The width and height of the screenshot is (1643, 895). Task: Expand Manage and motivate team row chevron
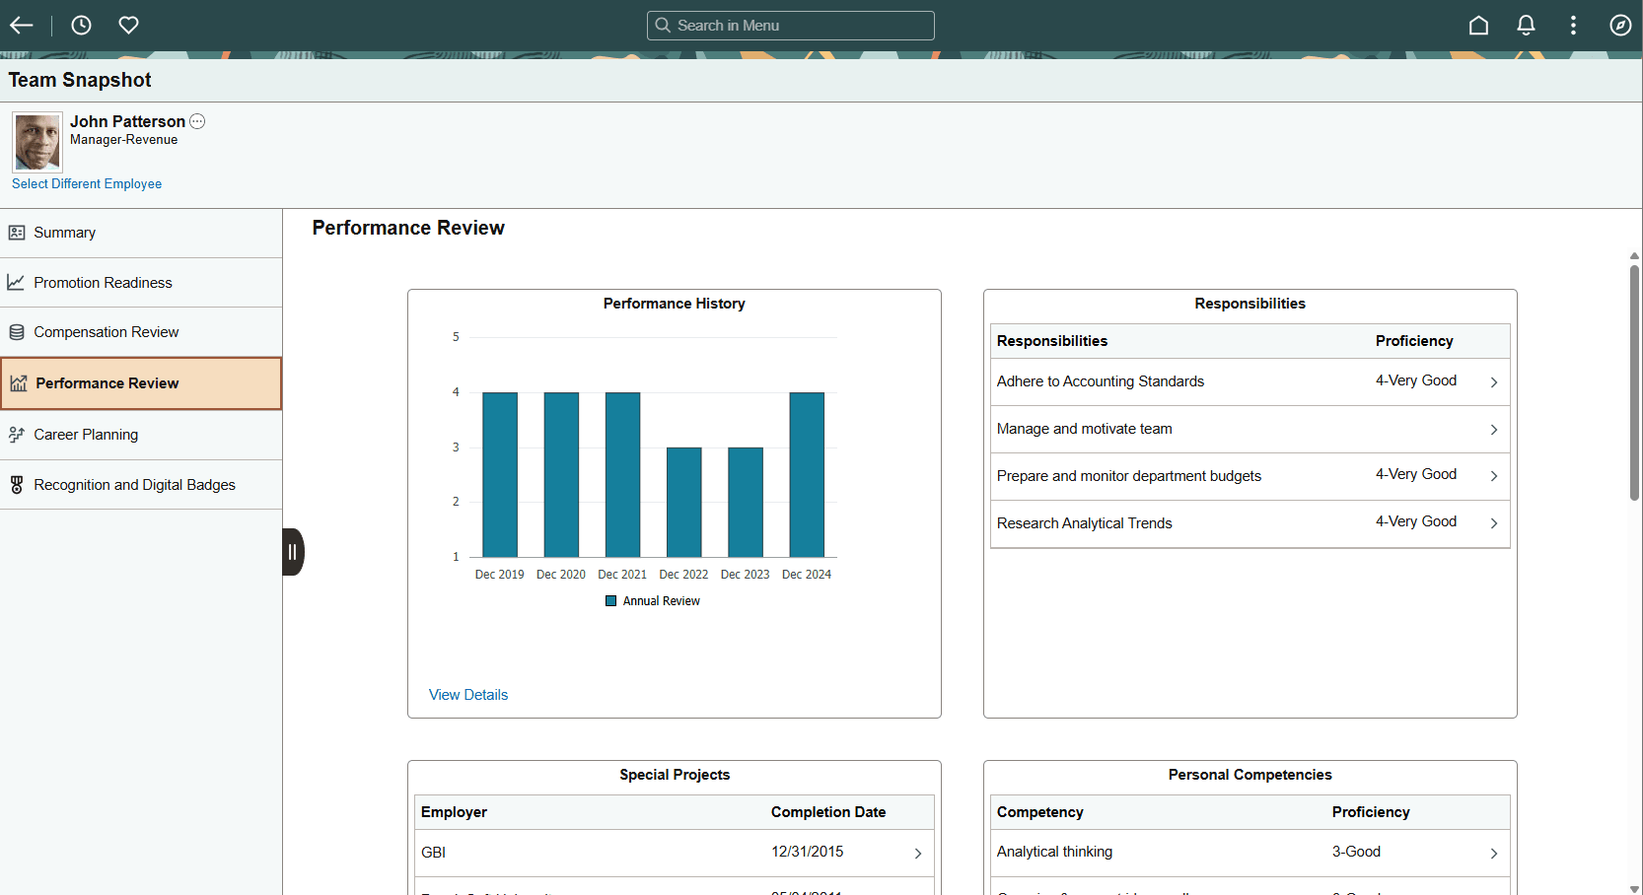tap(1494, 430)
